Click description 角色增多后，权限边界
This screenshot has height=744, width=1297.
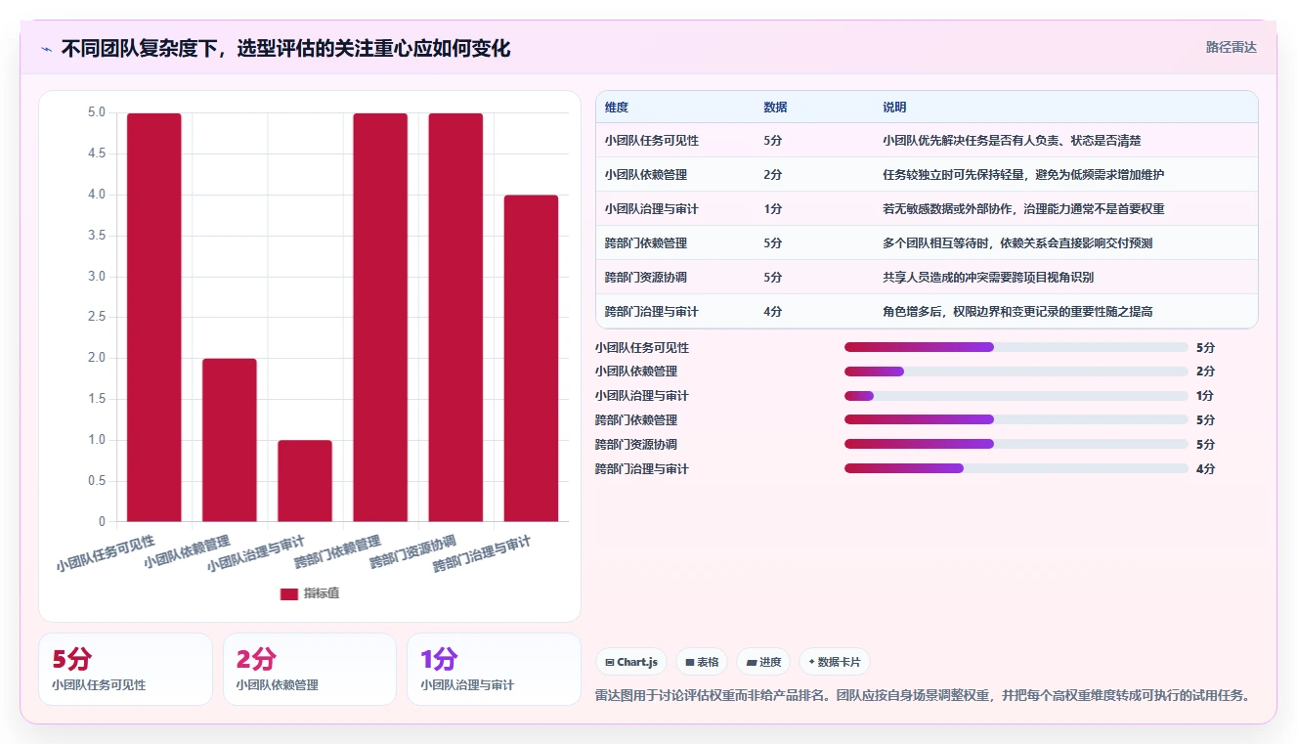click(x=1017, y=312)
